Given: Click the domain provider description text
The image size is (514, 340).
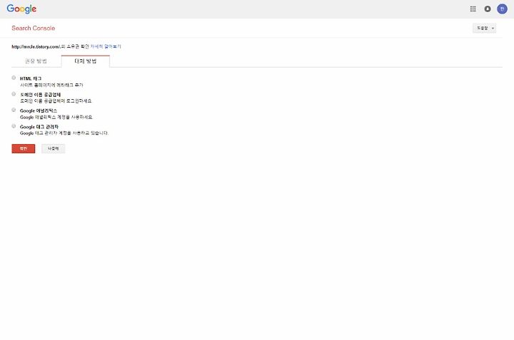Looking at the screenshot, I should point(56,101).
